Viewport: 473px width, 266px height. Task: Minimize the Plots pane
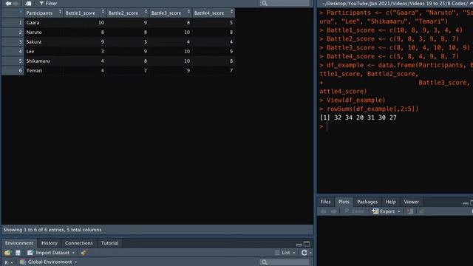click(466, 203)
